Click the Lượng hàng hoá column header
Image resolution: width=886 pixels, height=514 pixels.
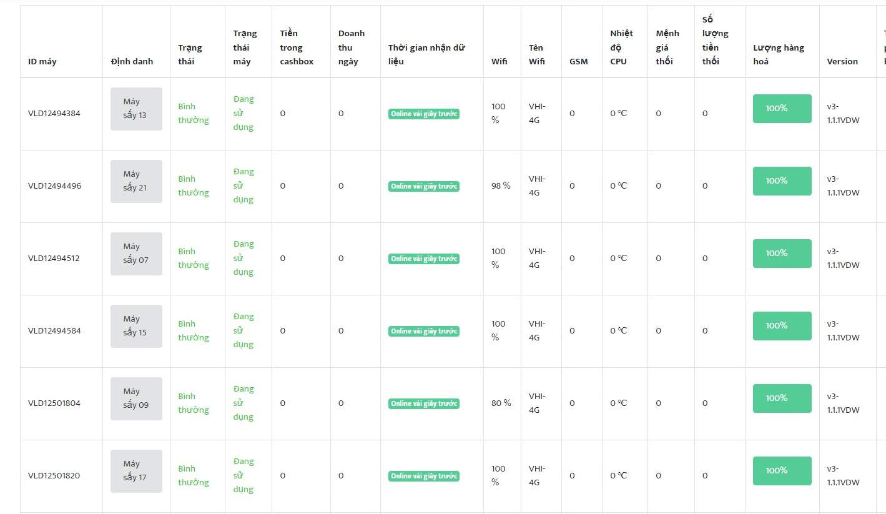pyautogui.click(x=779, y=54)
